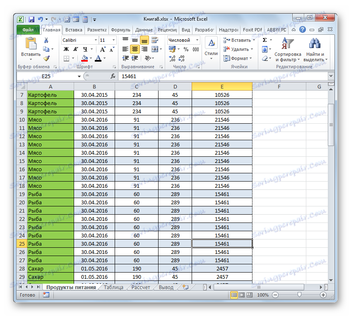The width and height of the screenshot is (351, 316).
Task: Cut selection with the scissors icon
Action: coord(46,40)
